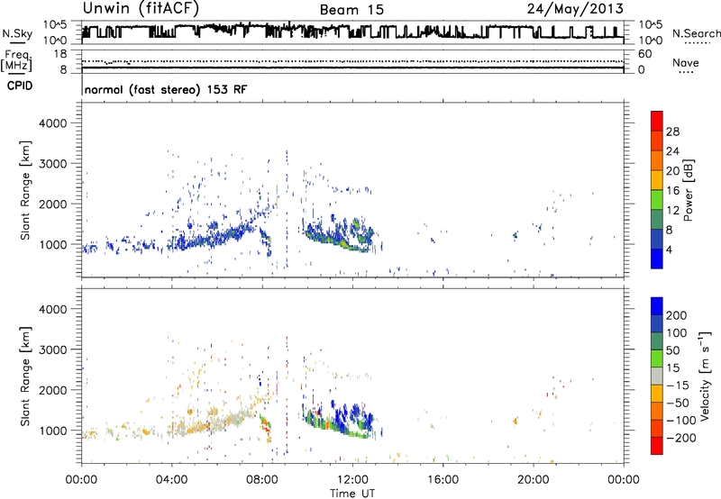This screenshot has width=721, height=499.
Task: Click the date '24/May/2013'
Action: tap(575, 9)
